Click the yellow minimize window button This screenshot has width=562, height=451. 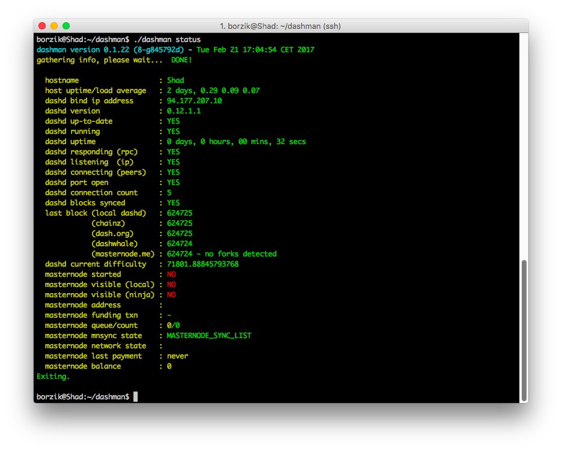pos(54,26)
